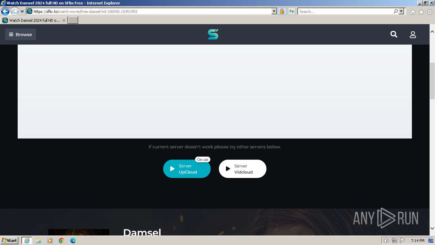Image resolution: width=435 pixels, height=245 pixels.
Task: Click the refresh page icon
Action: click(x=291, y=12)
